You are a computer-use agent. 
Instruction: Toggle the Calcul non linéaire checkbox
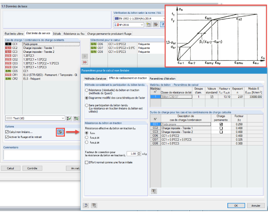7,132
